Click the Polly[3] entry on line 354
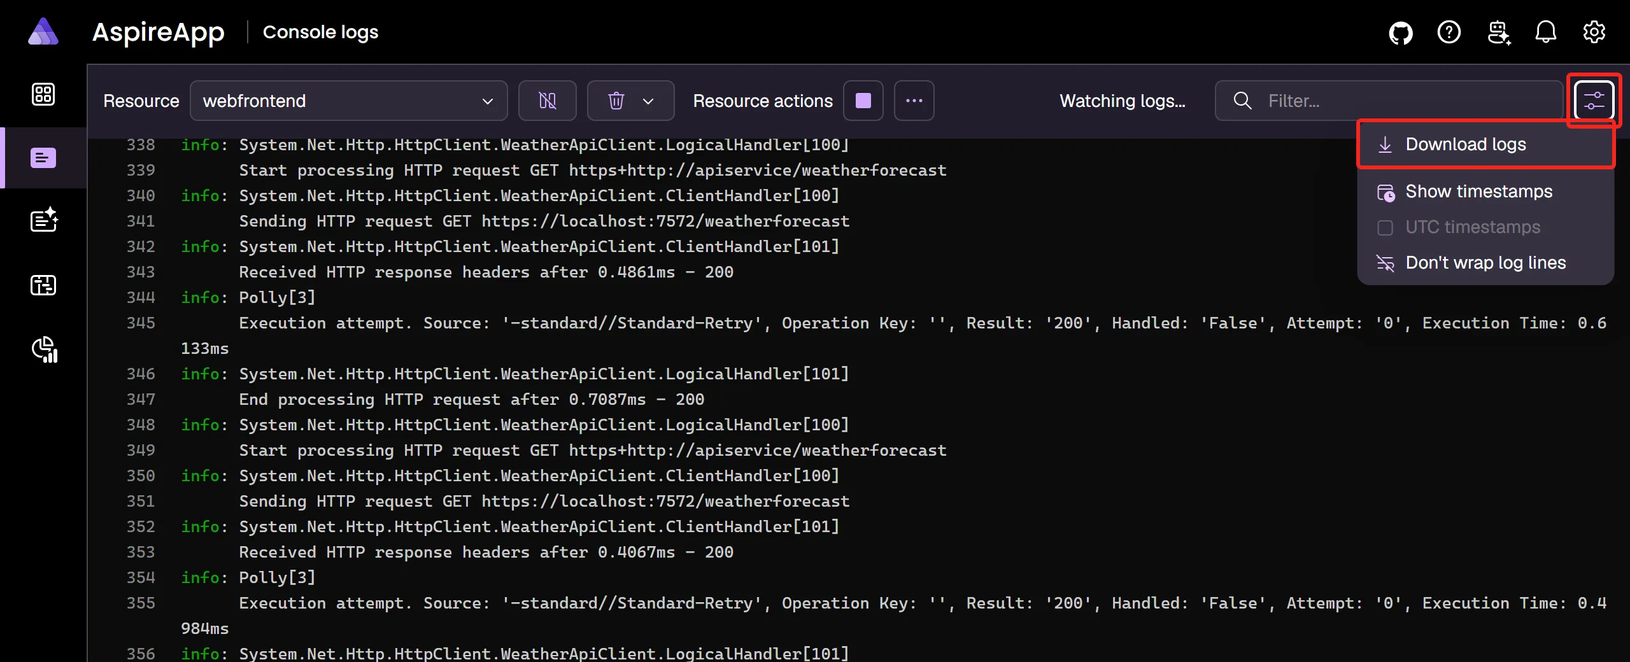Image resolution: width=1630 pixels, height=662 pixels. pos(277,578)
